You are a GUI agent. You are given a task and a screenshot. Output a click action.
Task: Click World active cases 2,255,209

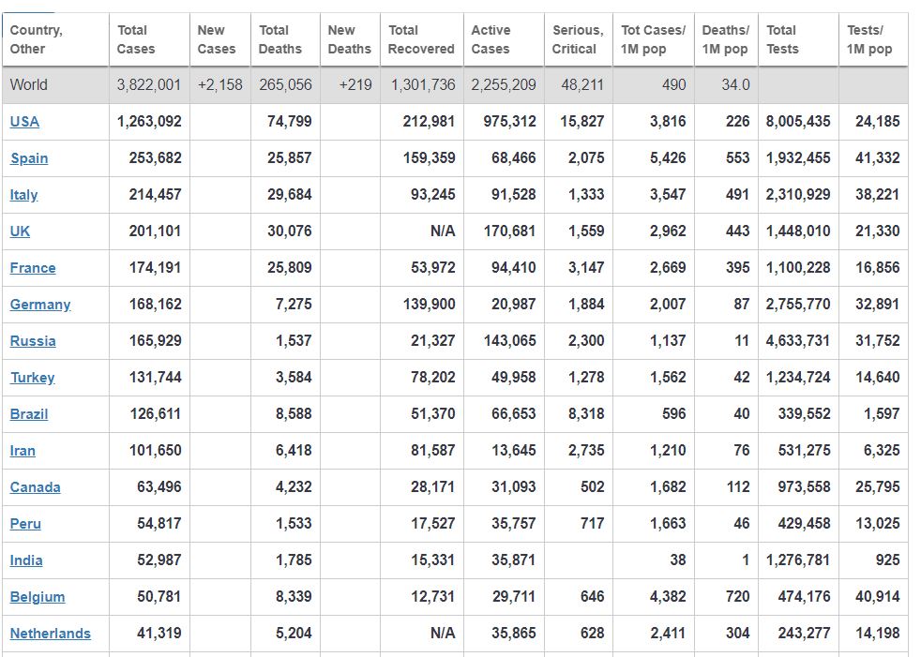click(x=504, y=84)
